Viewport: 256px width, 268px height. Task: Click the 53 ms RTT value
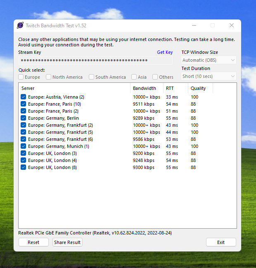172,139
